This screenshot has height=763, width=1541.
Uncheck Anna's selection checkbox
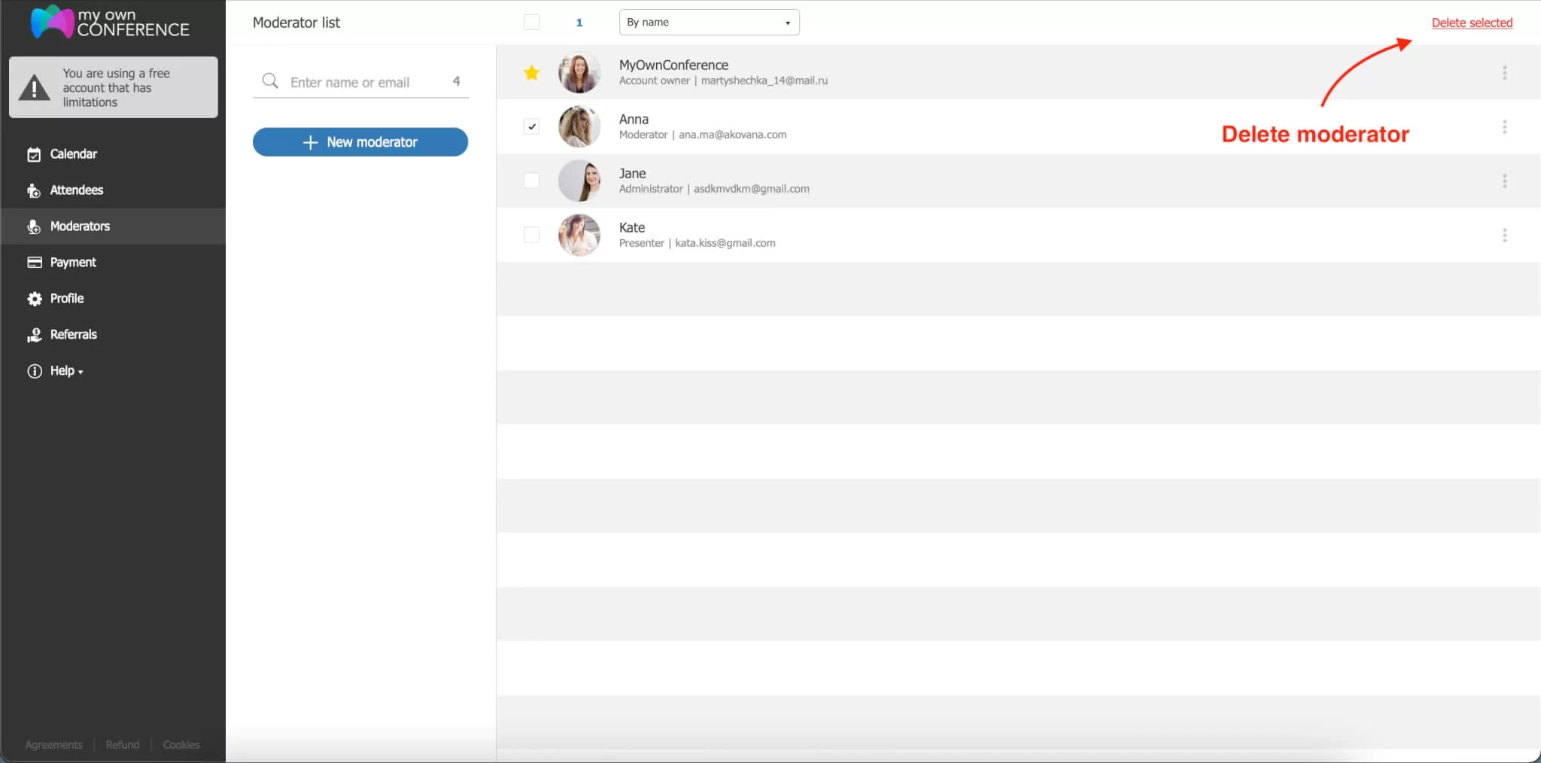pos(531,126)
